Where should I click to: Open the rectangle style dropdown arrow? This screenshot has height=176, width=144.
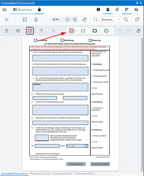(76, 31)
